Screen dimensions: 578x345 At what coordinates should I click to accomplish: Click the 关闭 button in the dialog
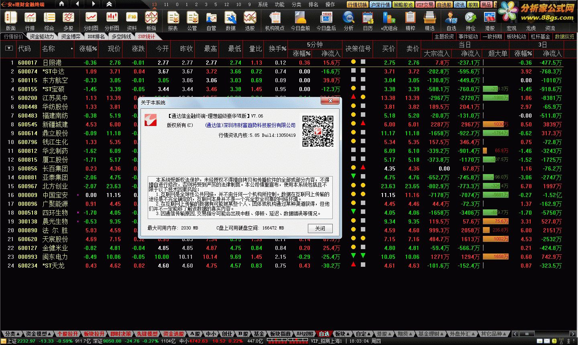pos(320,228)
